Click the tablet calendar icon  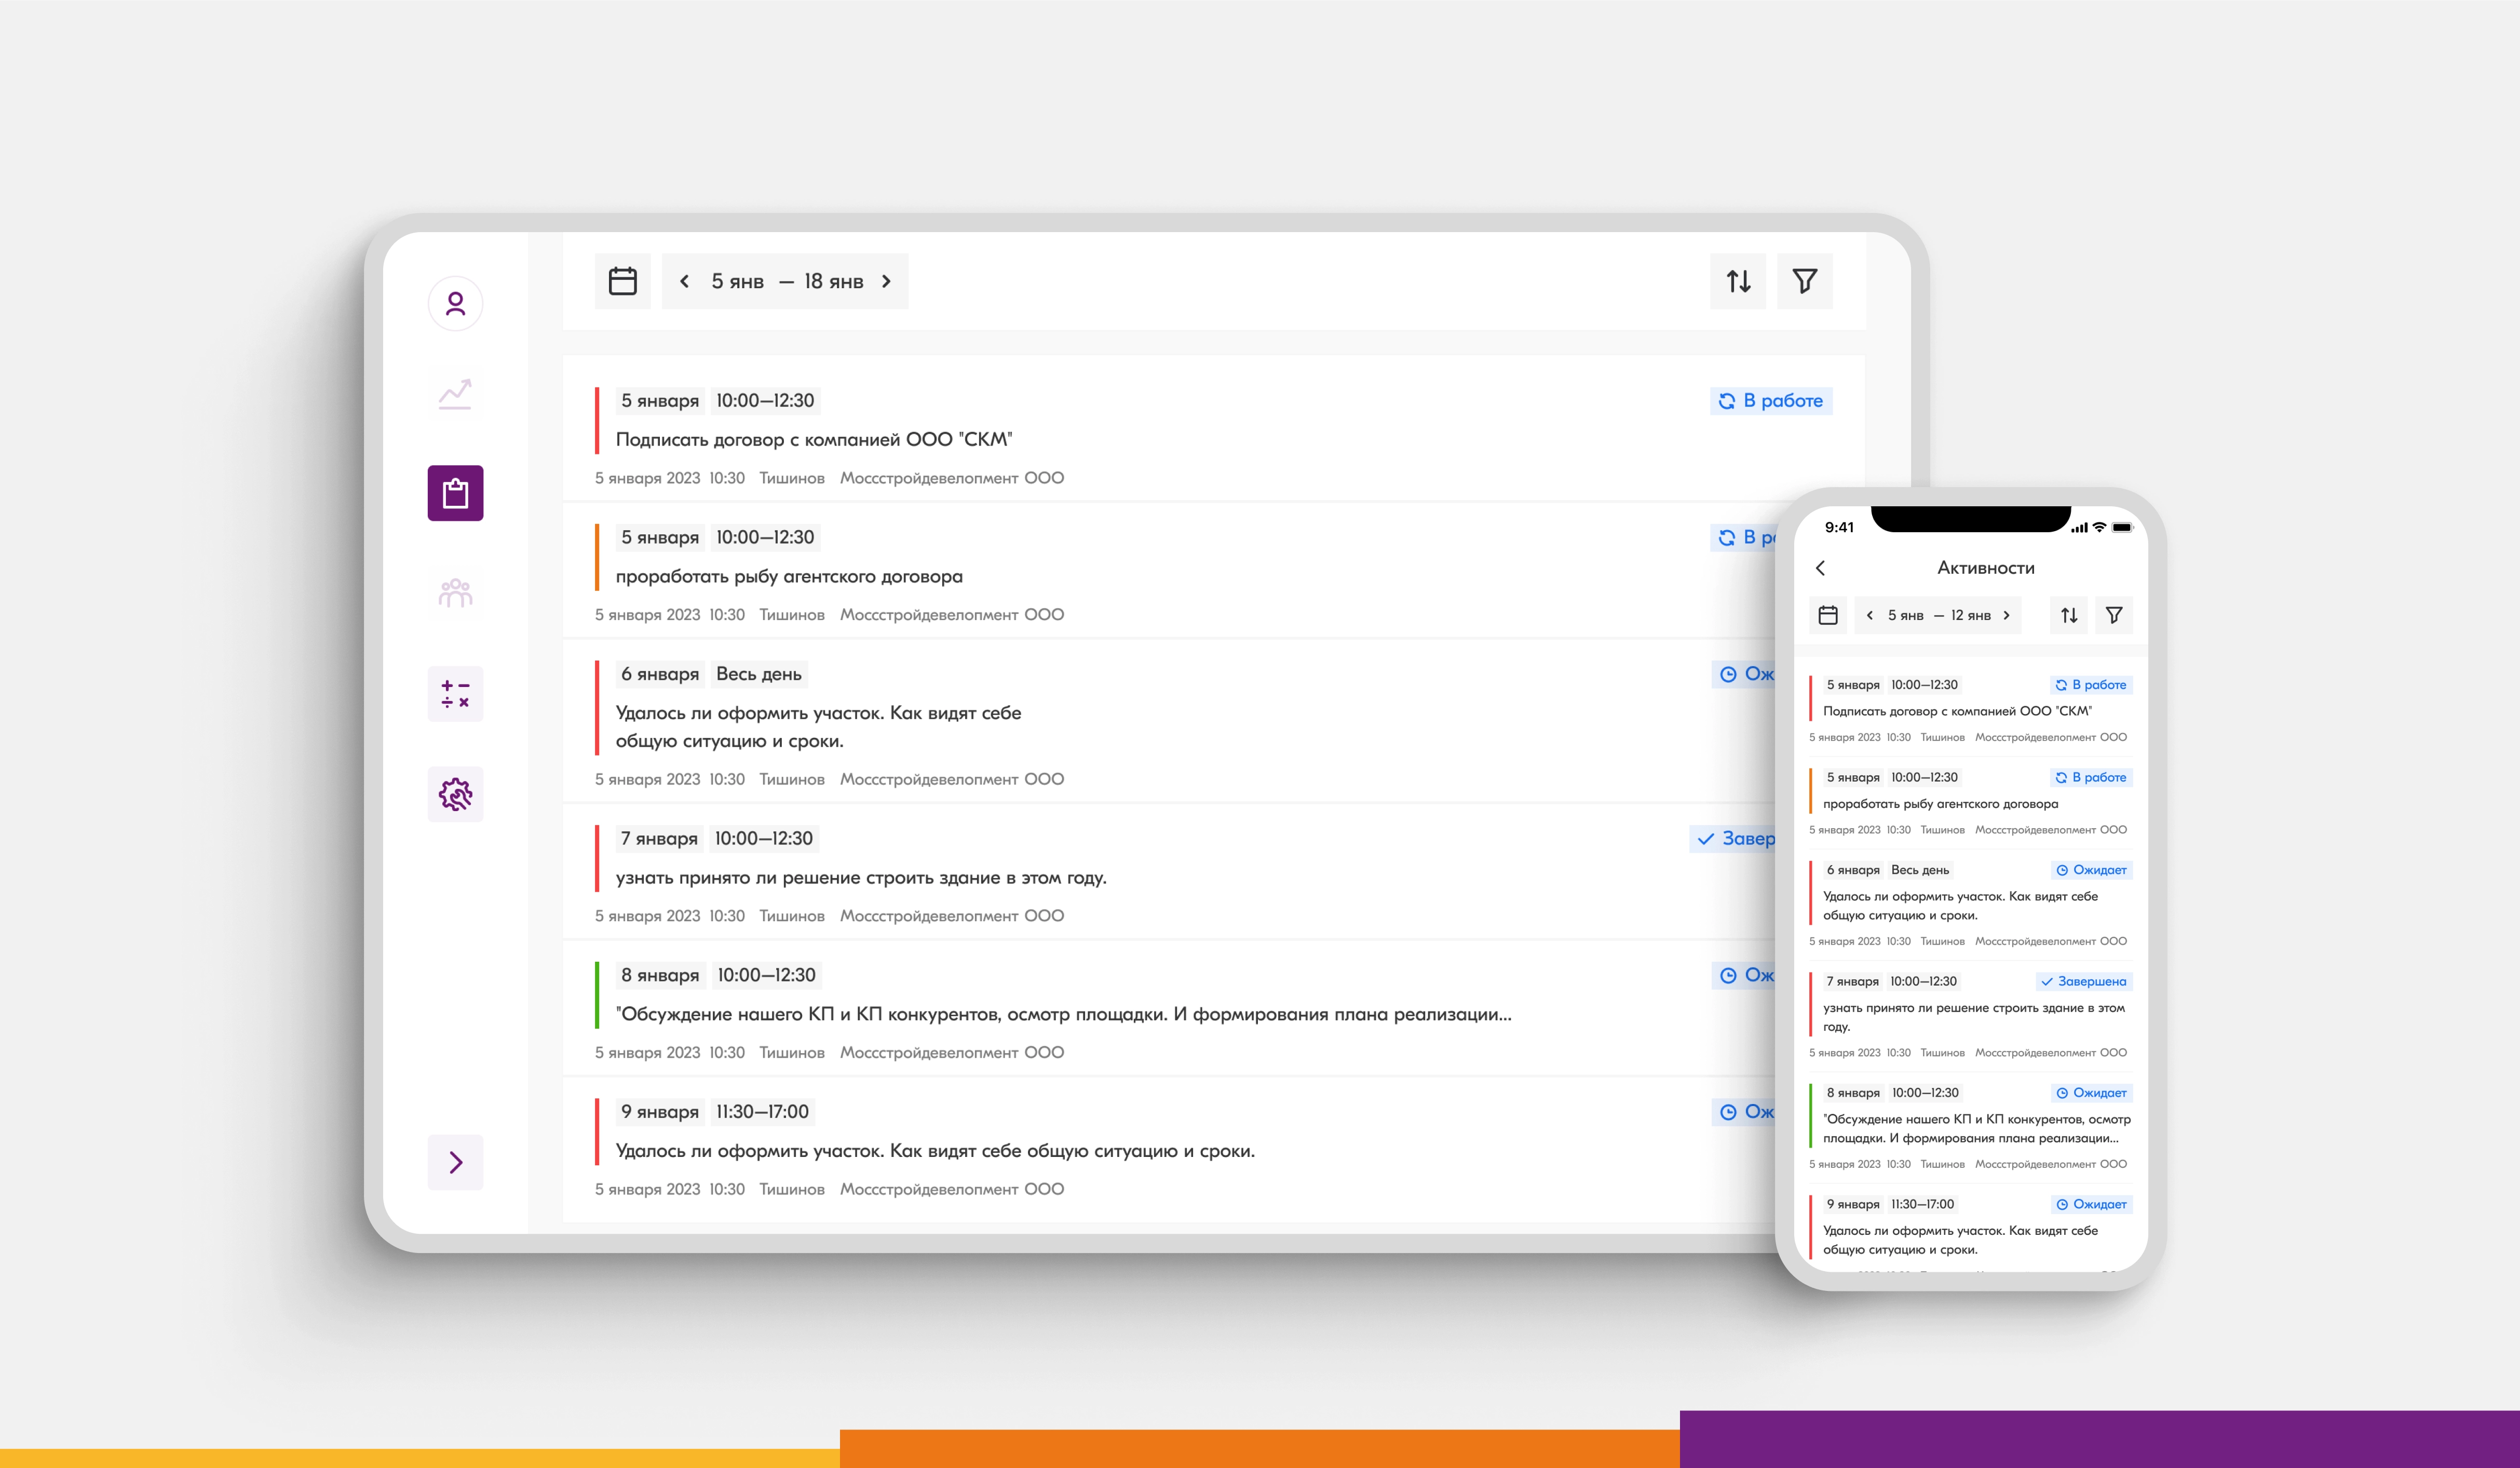[622, 281]
